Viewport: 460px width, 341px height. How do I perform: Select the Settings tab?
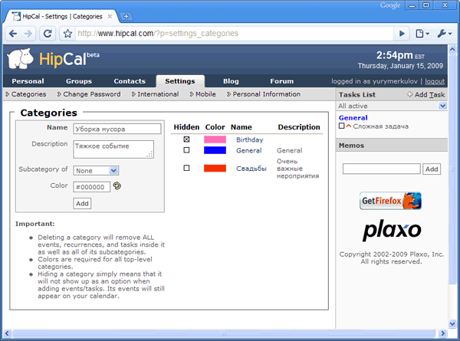(x=180, y=81)
